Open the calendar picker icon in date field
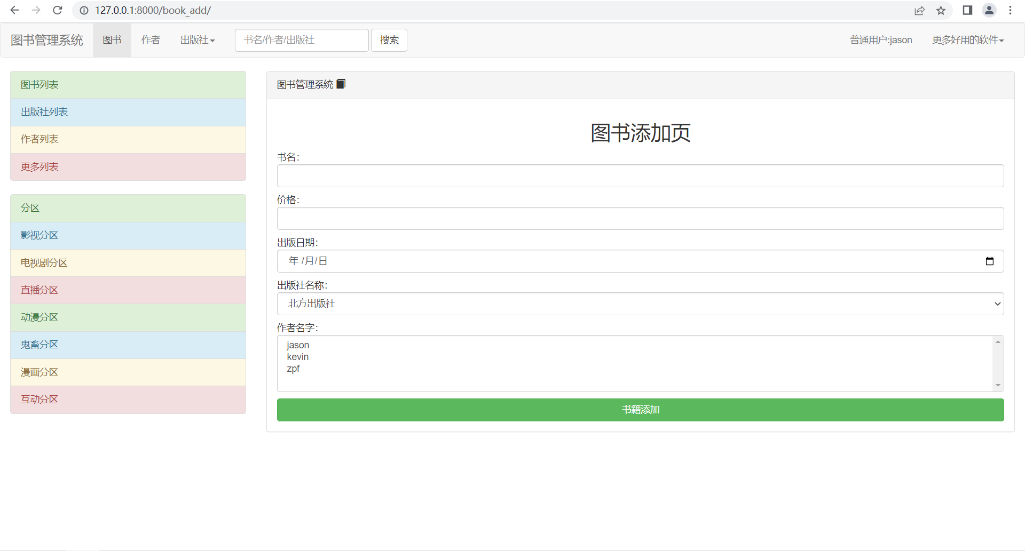 coord(990,261)
